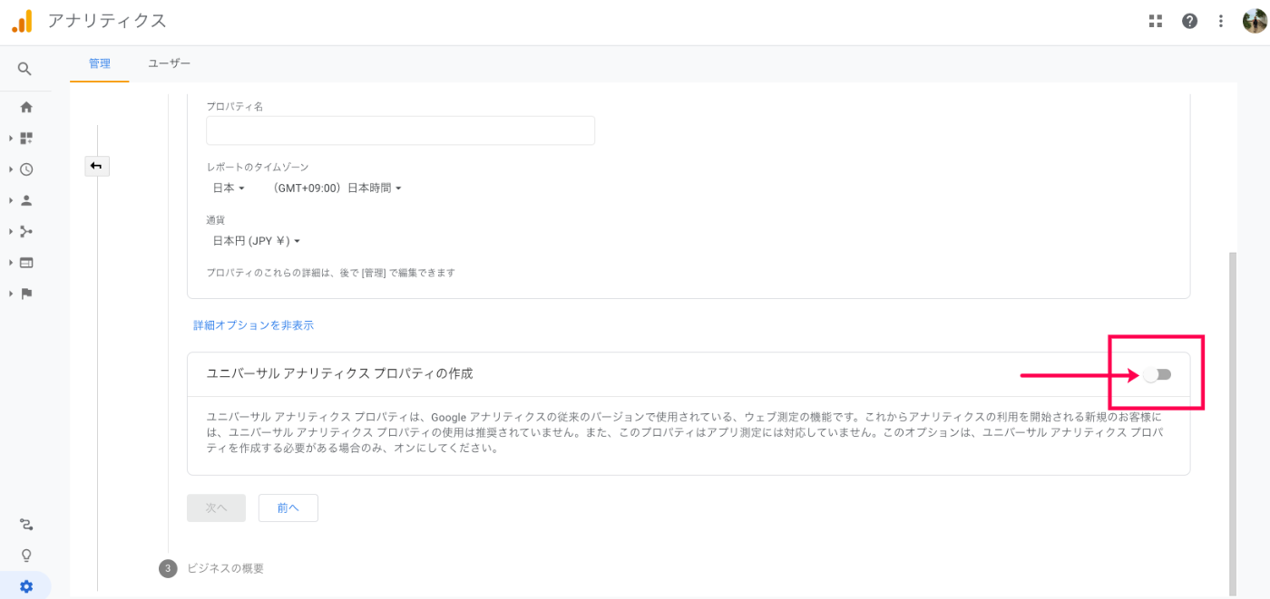Open the account profile avatar
This screenshot has height=599, width=1270.
[1255, 21]
